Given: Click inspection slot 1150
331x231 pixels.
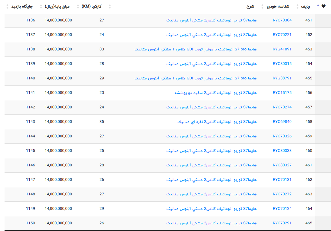Looking at the screenshot, I should point(30,223).
